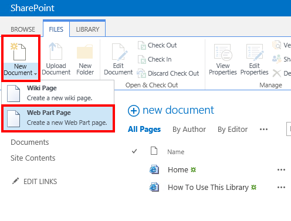Open the Home page file
291x221 pixels.
coord(178,170)
